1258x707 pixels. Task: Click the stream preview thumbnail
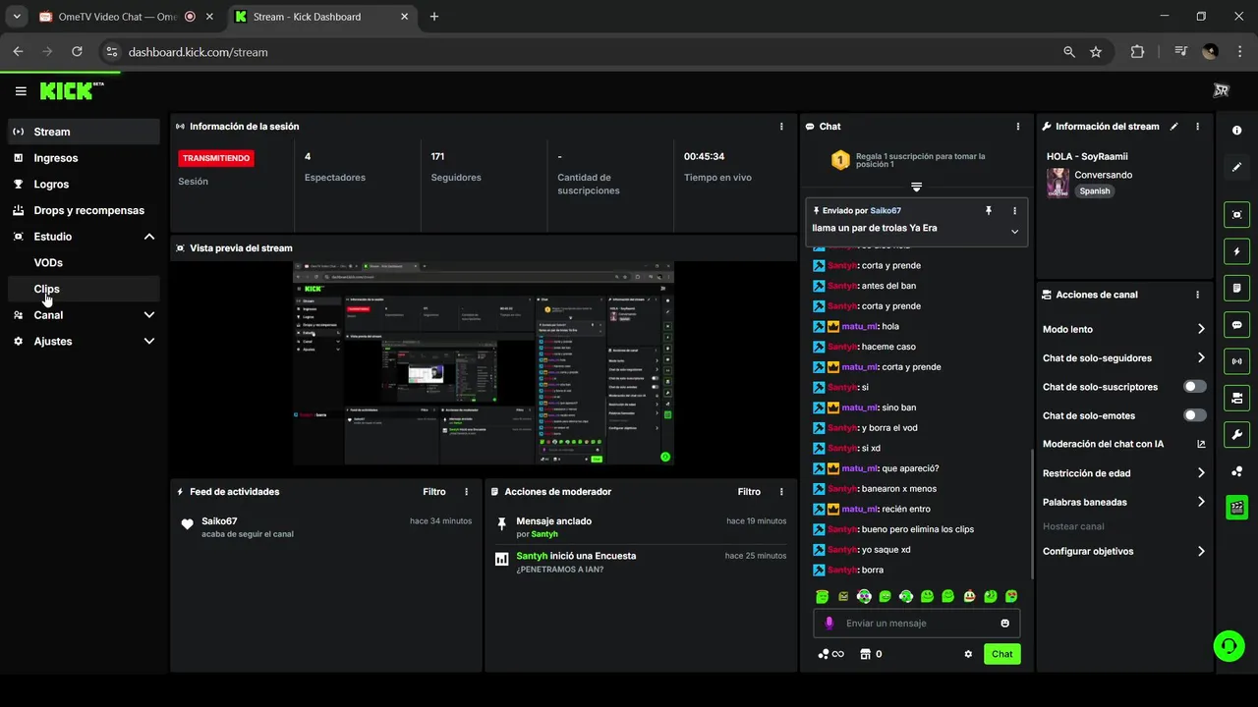[484, 363]
